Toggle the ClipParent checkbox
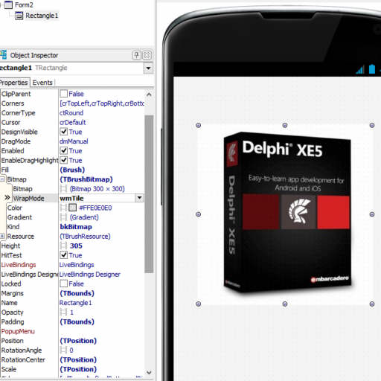The height and width of the screenshot is (381, 381). point(64,94)
